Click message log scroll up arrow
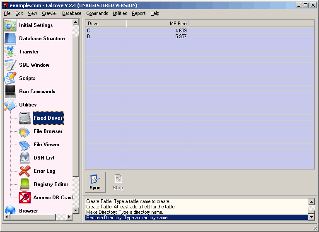This screenshot has width=319, height=232. pyautogui.click(x=312, y=202)
